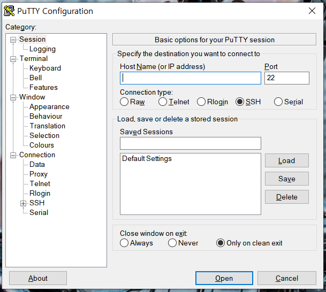Open the Proxy category
The image size is (326, 292).
pyautogui.click(x=39, y=174)
